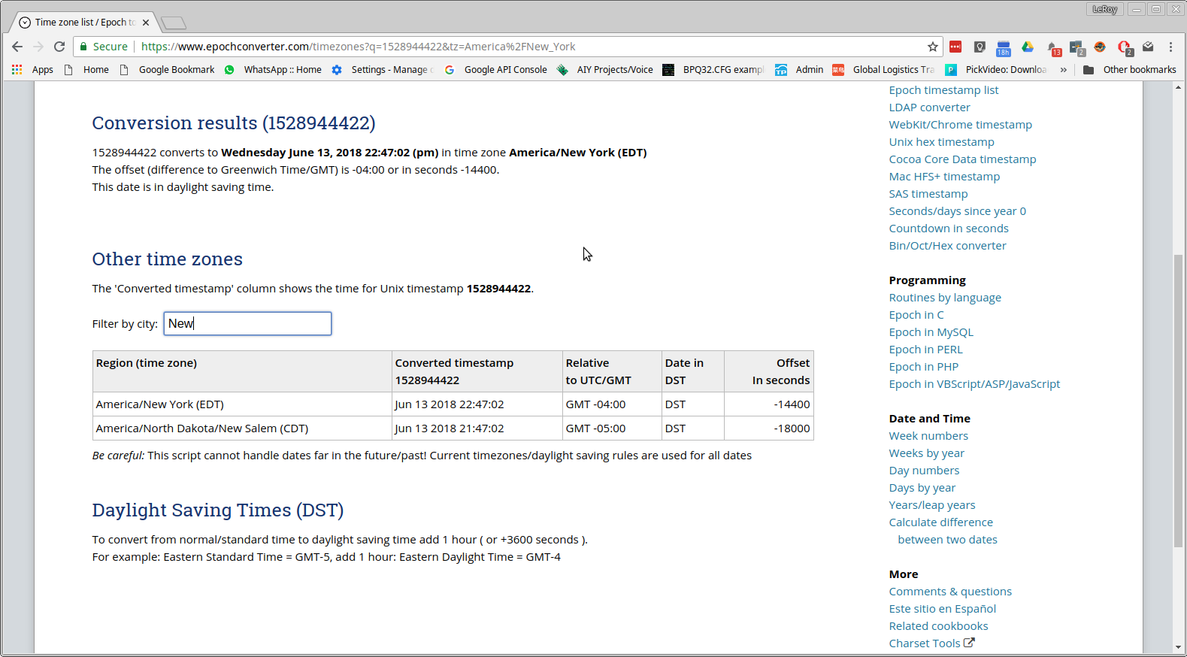The width and height of the screenshot is (1187, 657).
Task: Click the BPQ32.CFG bookmark icon
Action: point(668,70)
